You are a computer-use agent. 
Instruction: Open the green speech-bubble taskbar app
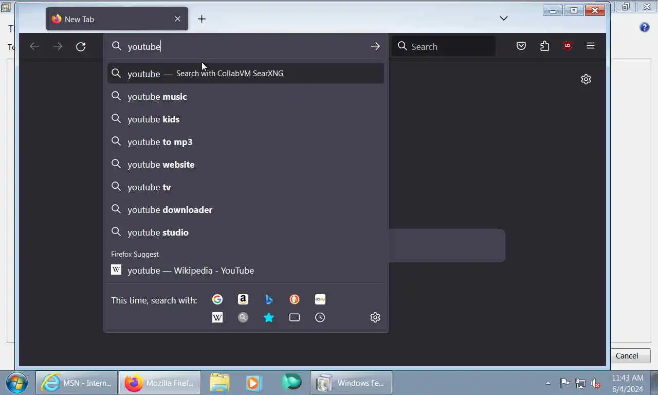tap(291, 383)
